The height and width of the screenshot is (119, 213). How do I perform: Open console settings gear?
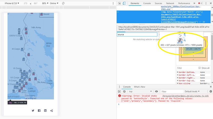(211, 91)
